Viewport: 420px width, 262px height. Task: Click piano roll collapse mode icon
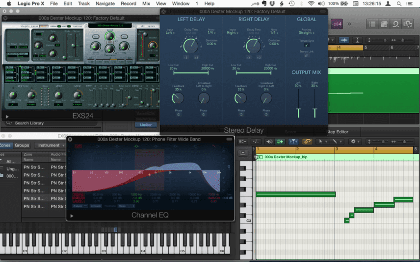pyautogui.click(x=242, y=142)
